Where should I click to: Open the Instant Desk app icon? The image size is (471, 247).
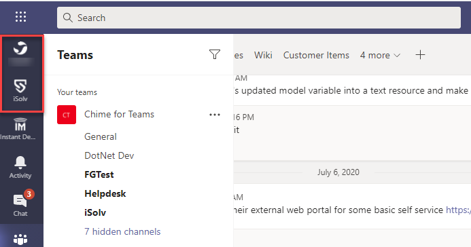(x=20, y=129)
